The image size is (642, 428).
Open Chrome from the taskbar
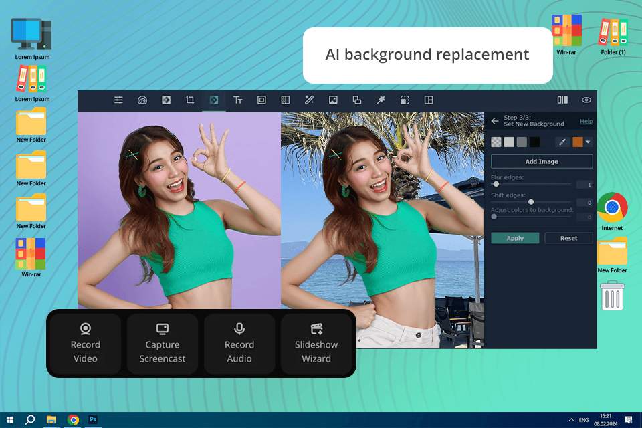(74, 420)
